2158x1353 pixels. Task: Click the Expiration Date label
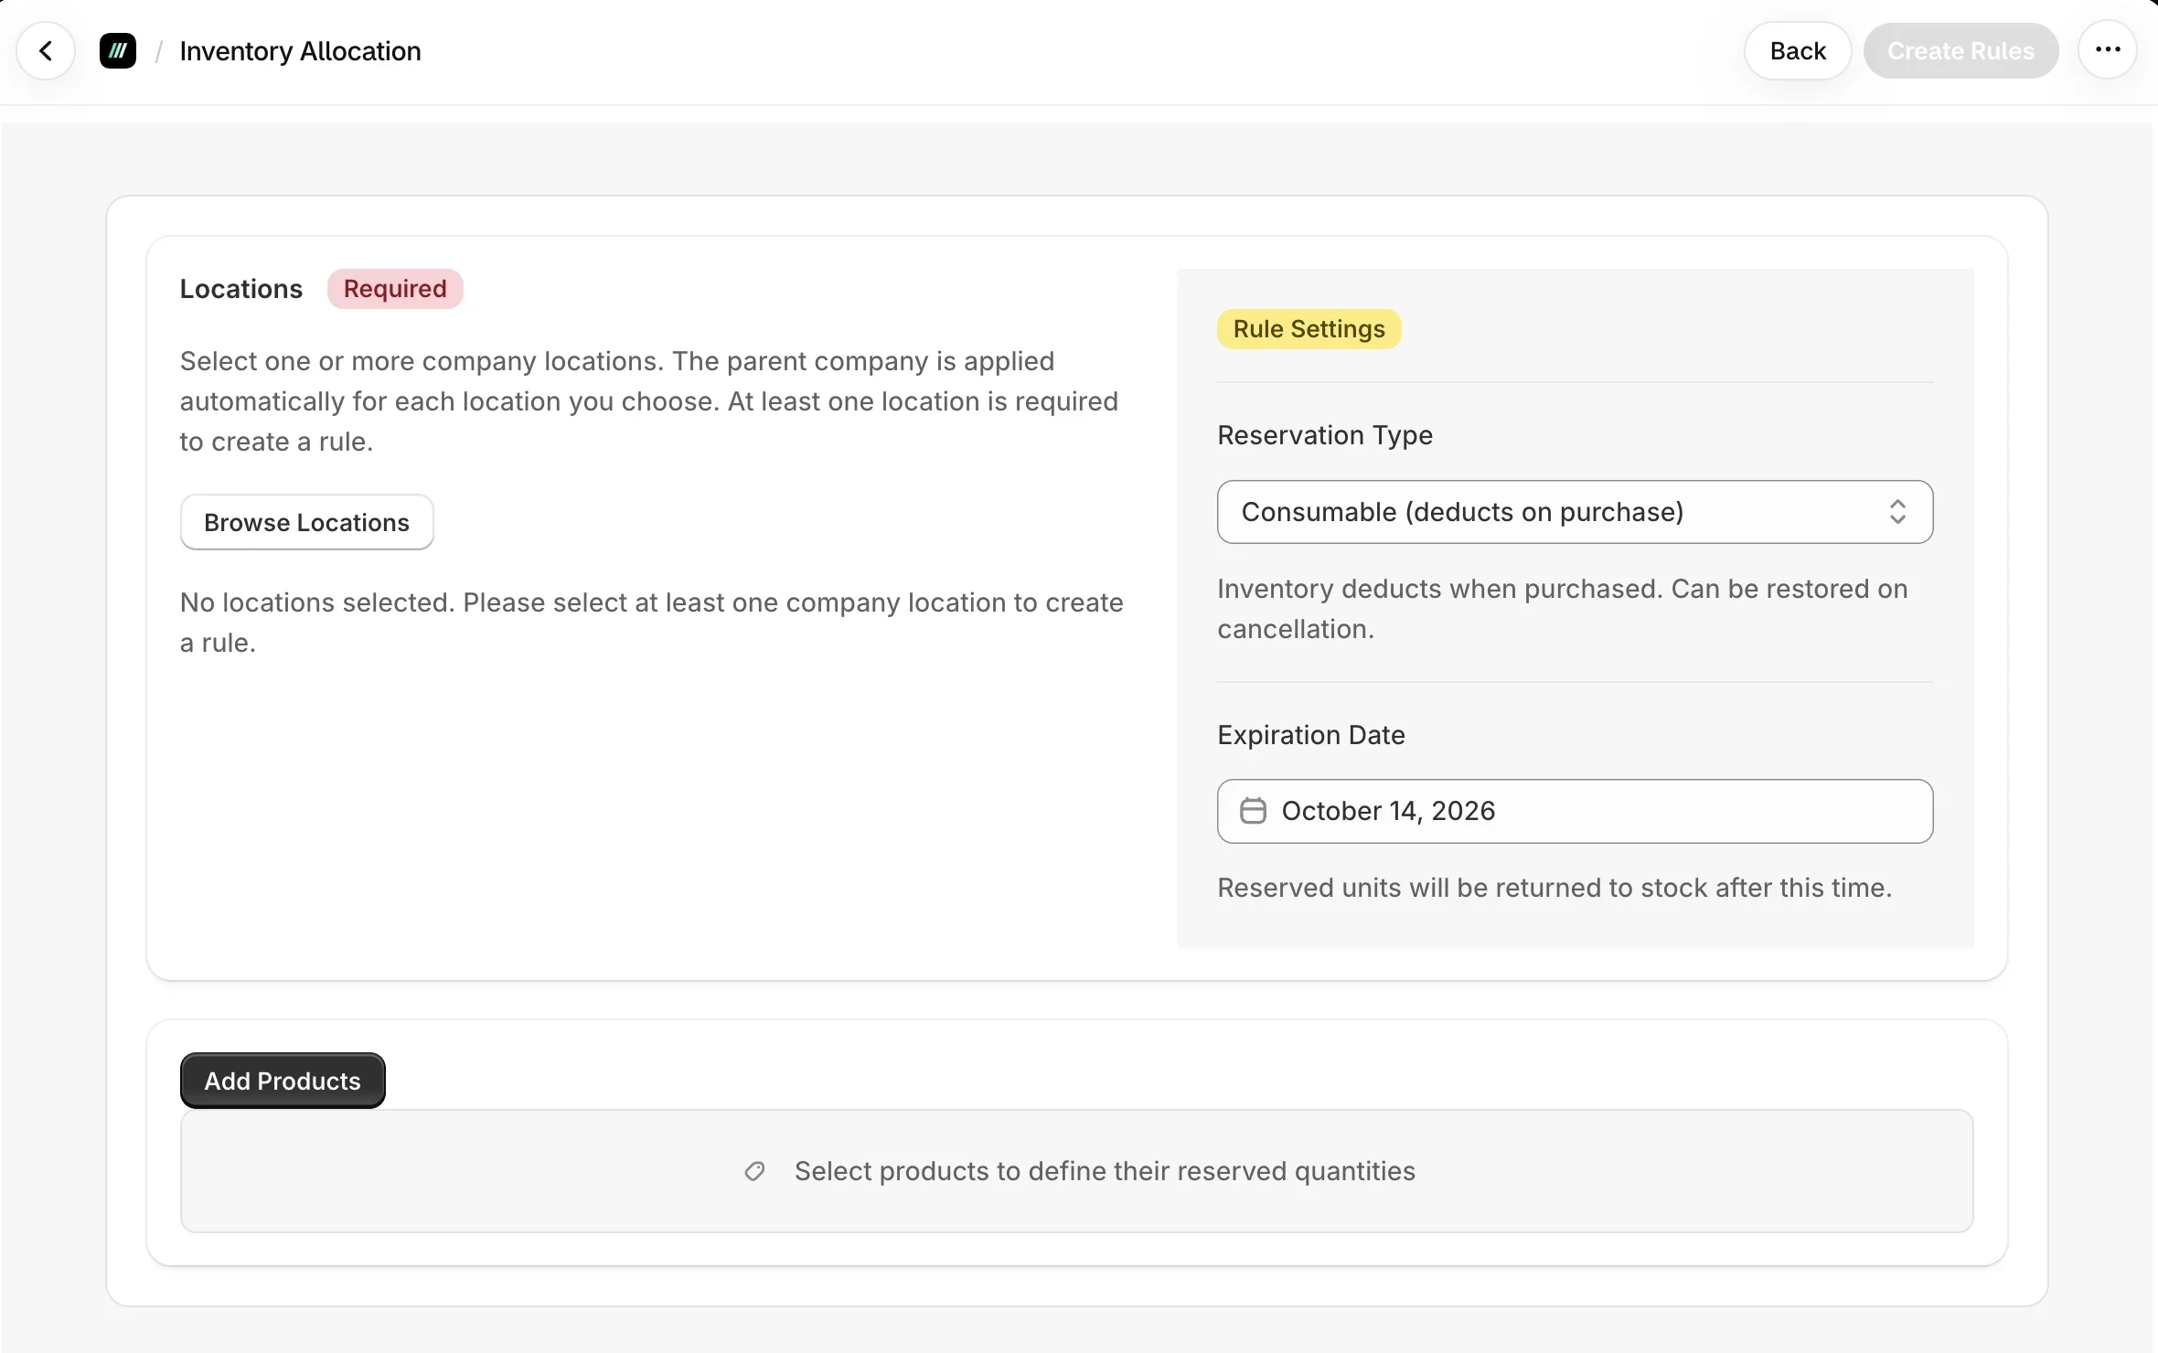tap(1310, 735)
